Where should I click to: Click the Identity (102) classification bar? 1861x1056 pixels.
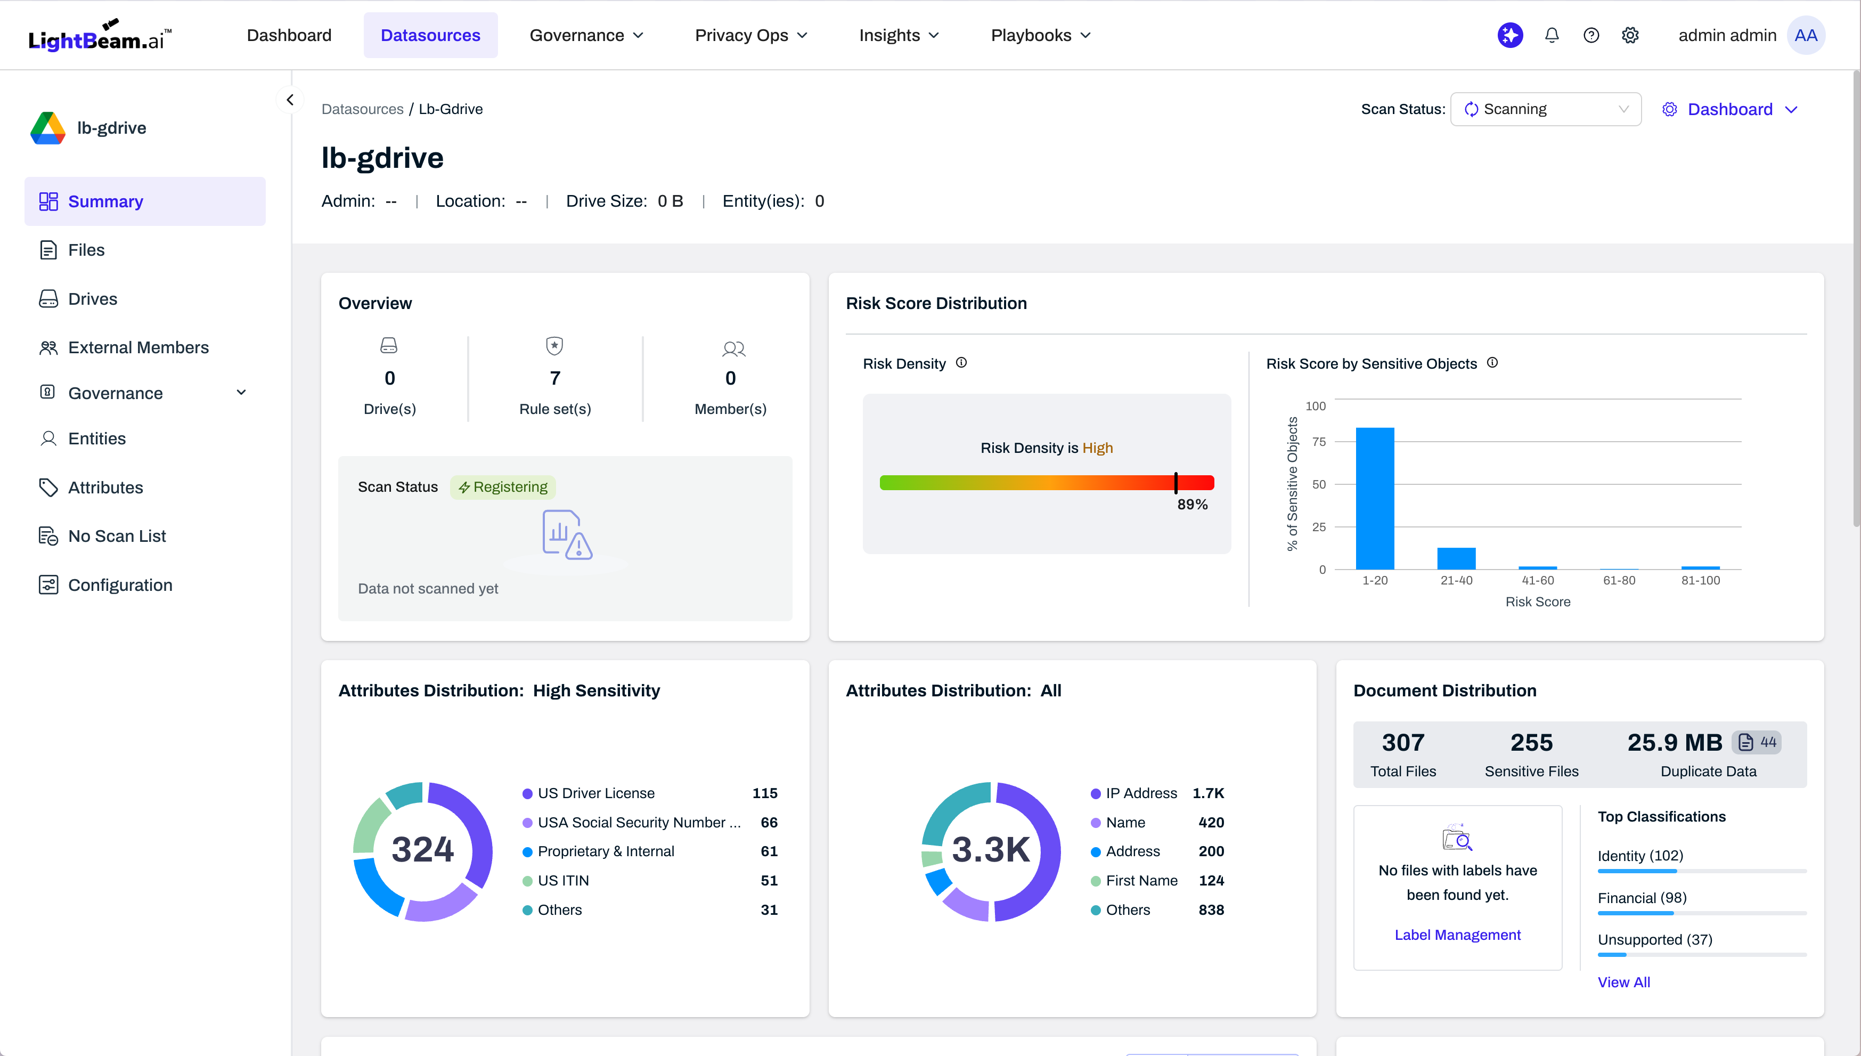1702,871
